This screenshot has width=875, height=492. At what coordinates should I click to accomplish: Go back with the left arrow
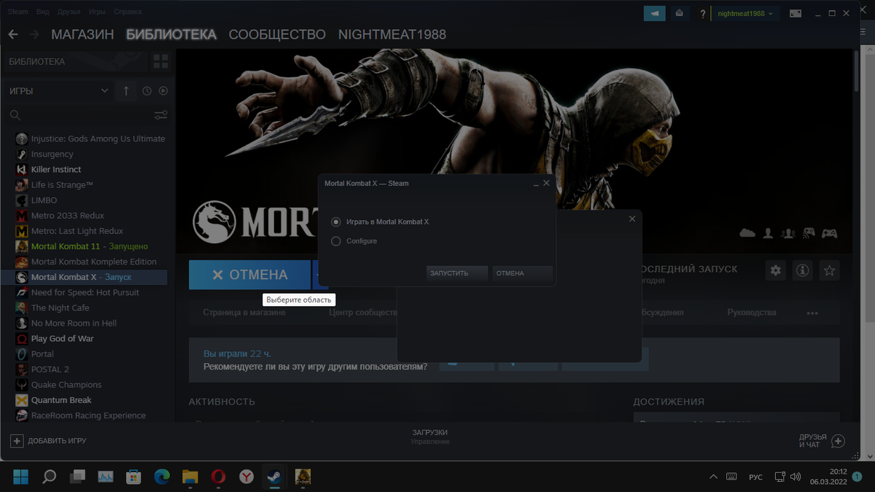click(x=13, y=34)
